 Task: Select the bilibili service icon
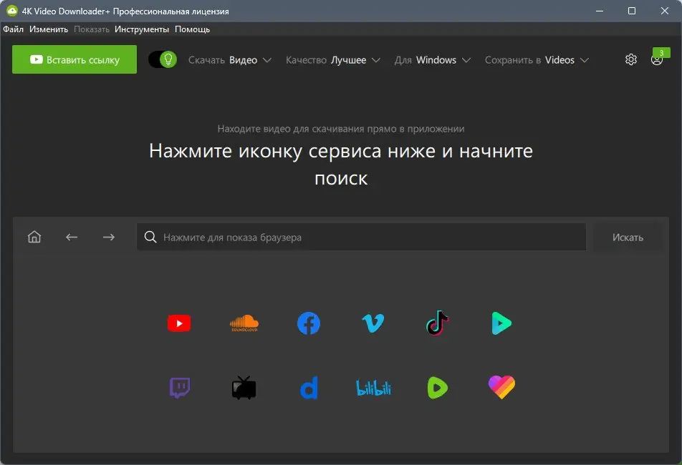point(373,387)
